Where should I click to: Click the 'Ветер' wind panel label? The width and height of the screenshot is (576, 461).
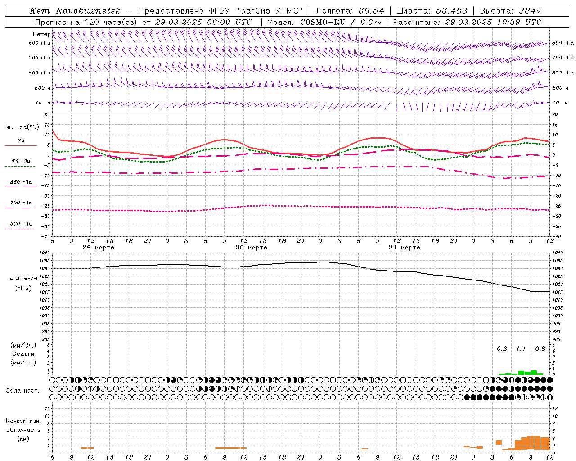click(x=41, y=34)
